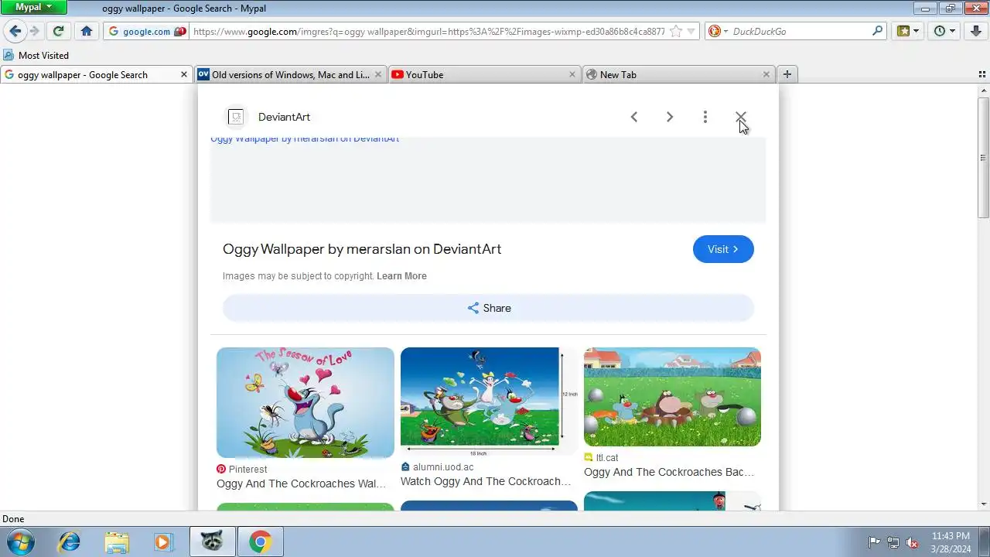990x557 pixels.
Task: Click the DeviantArt source name
Action: tap(284, 117)
